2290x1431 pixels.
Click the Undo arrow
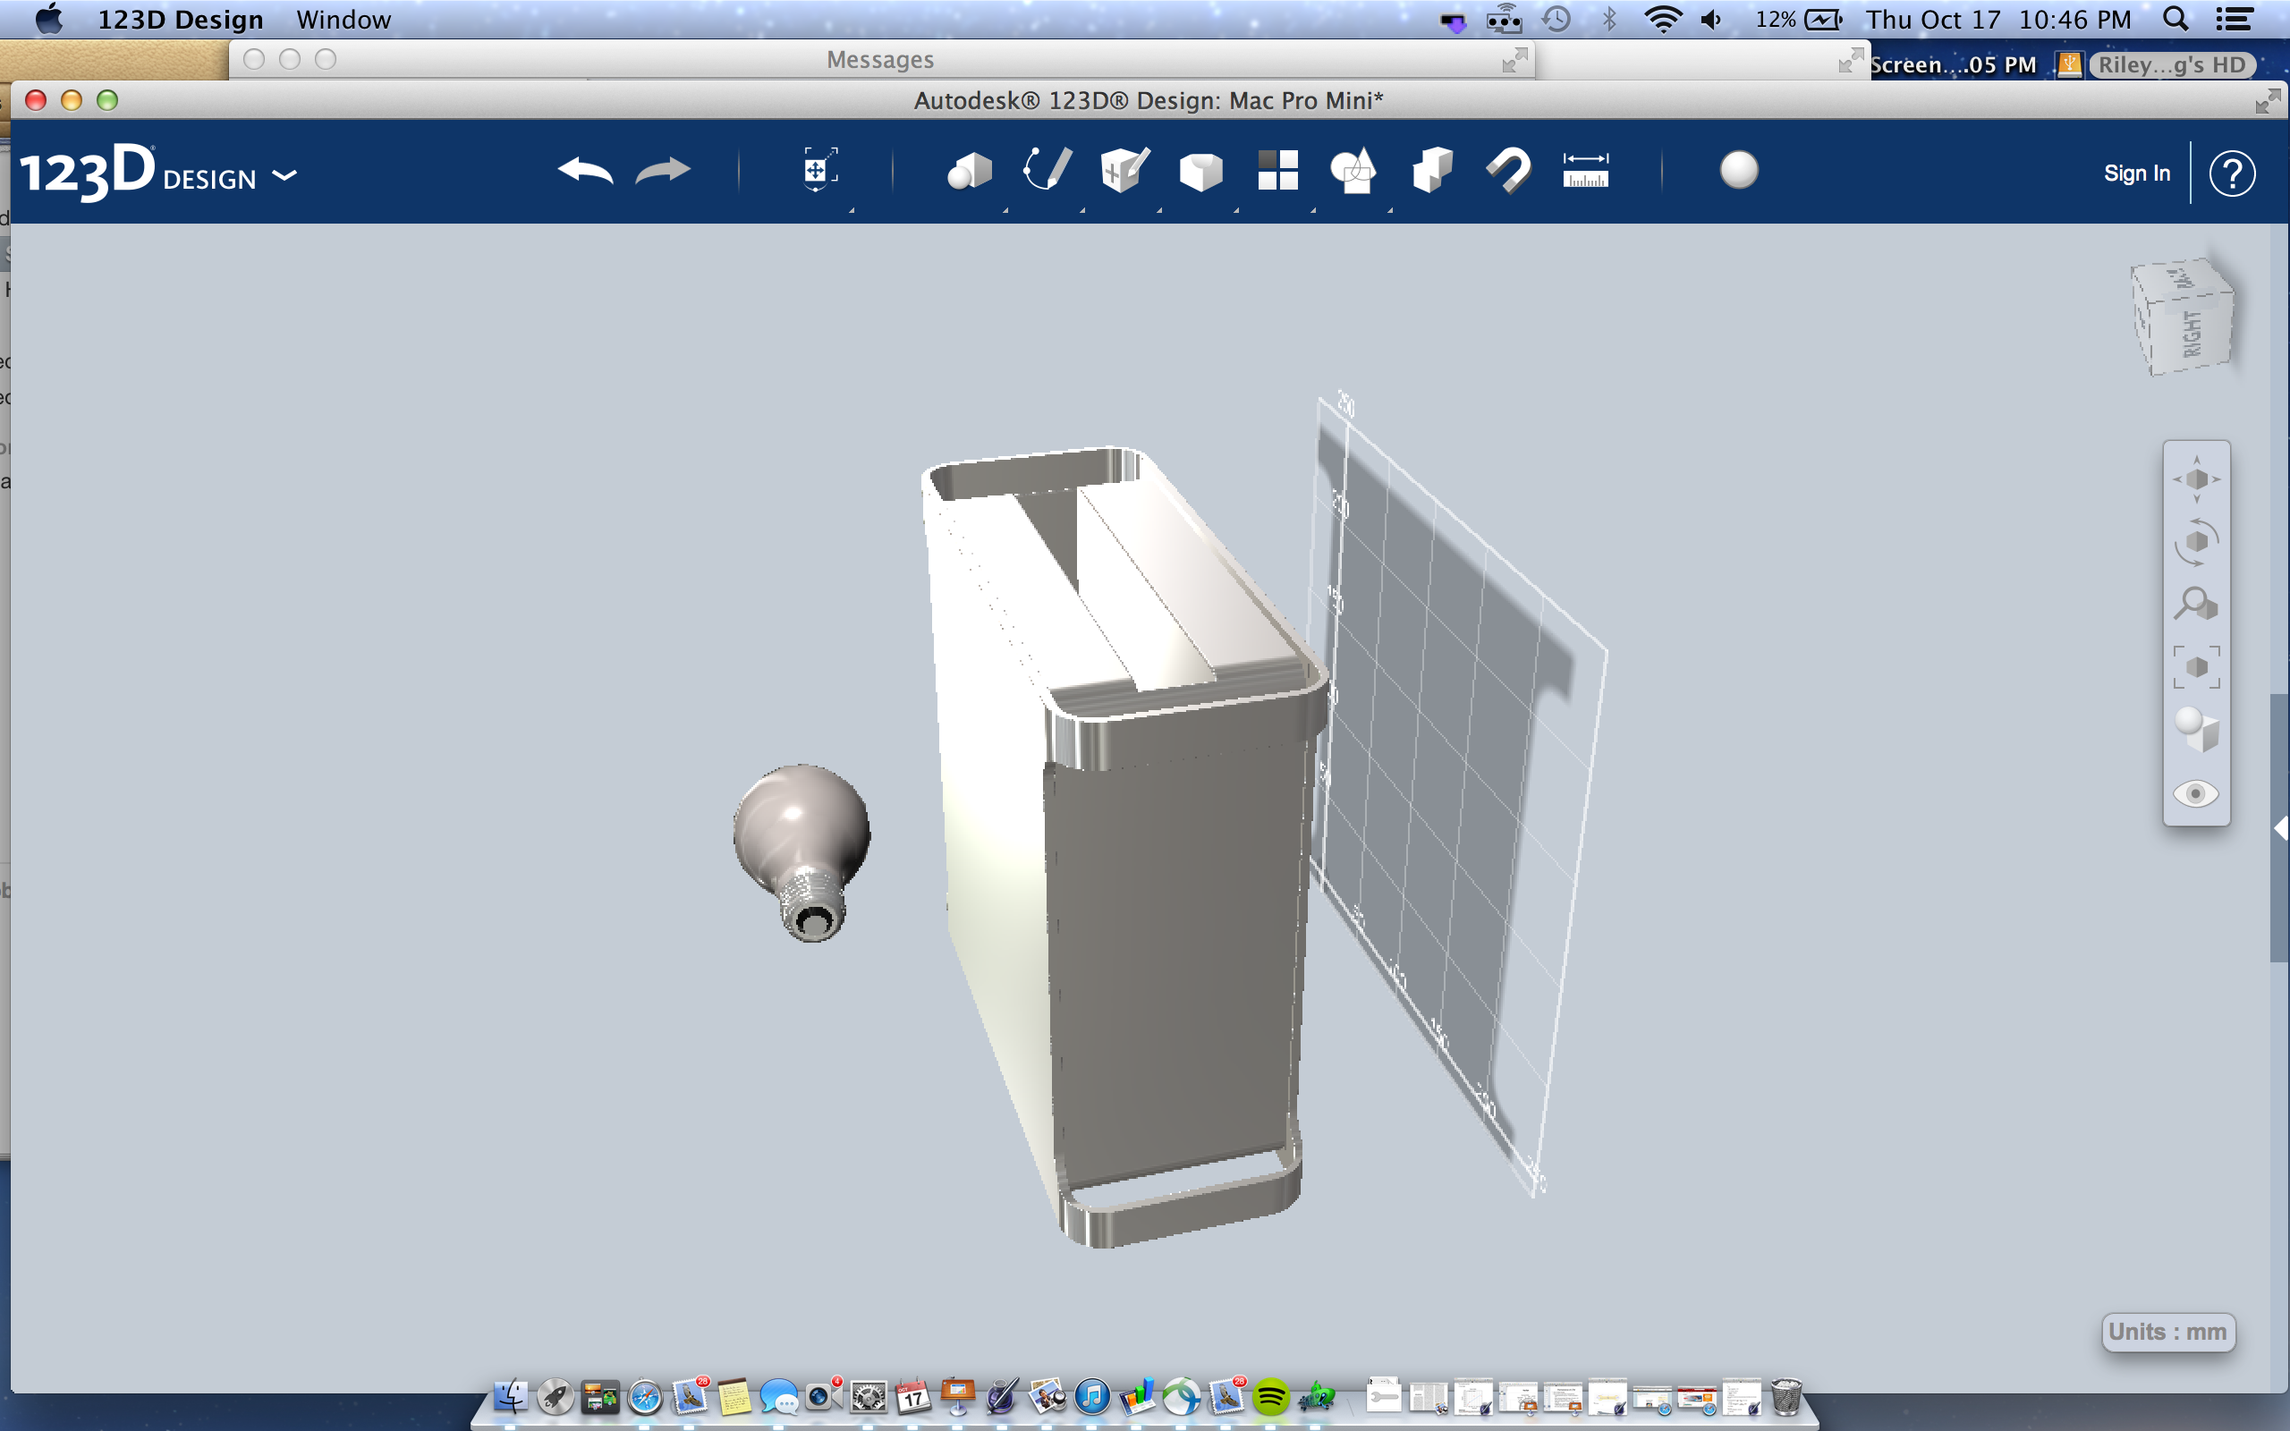(x=586, y=170)
